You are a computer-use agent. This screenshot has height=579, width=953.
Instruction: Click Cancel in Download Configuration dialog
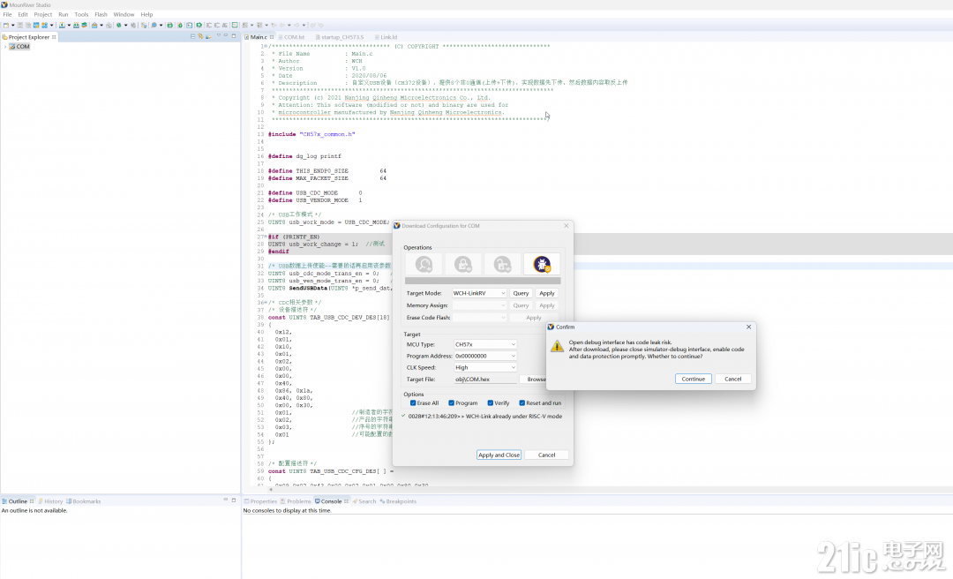click(x=546, y=455)
